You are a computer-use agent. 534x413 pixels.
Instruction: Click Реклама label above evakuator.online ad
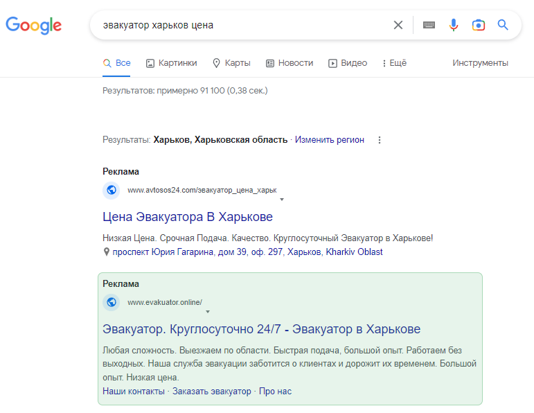[x=121, y=283]
